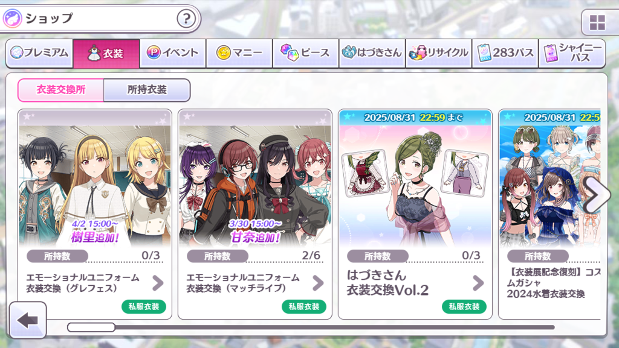Switch to the リサイクル tab
Image resolution: width=619 pixels, height=348 pixels.
439,53
